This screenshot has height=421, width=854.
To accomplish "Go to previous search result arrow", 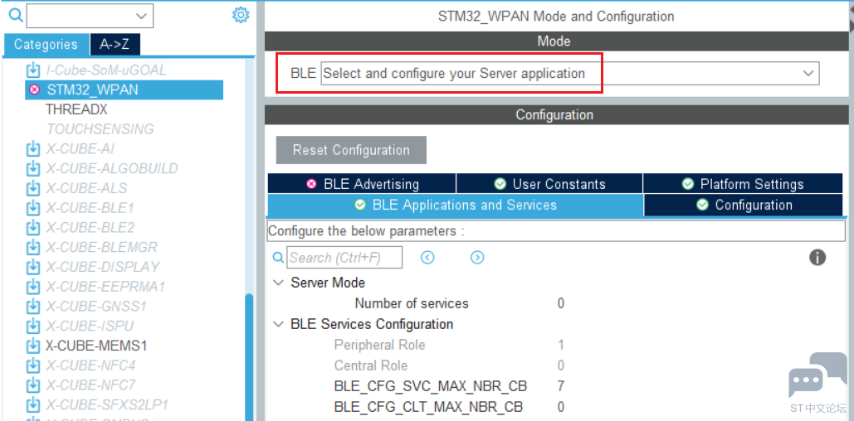I will (x=427, y=257).
